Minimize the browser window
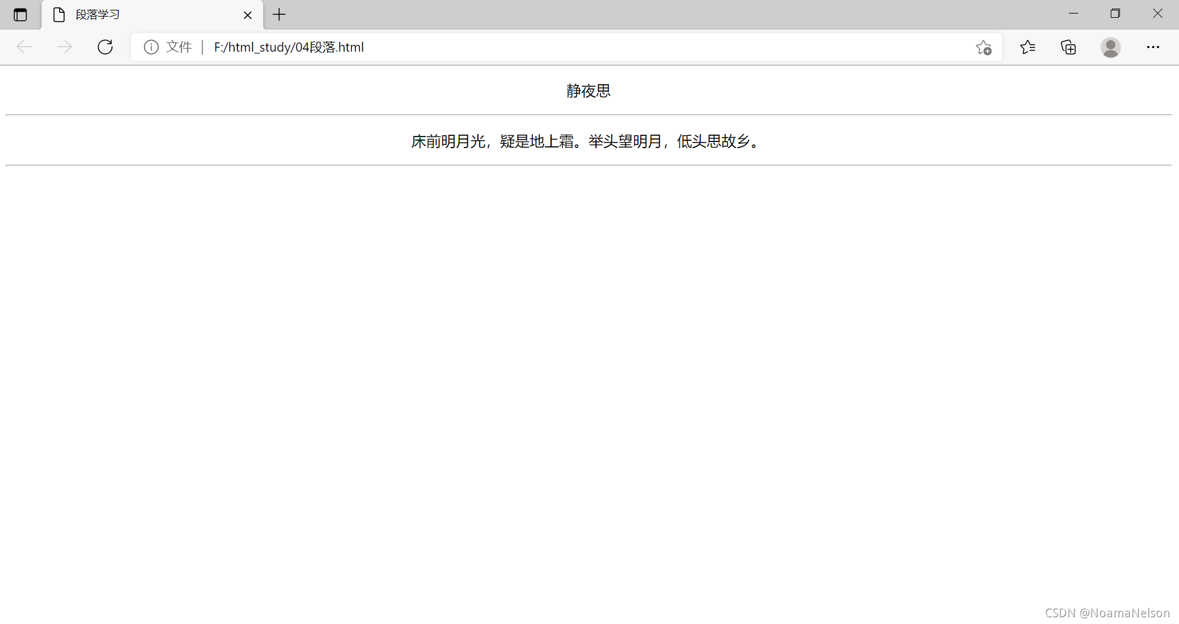 point(1074,13)
